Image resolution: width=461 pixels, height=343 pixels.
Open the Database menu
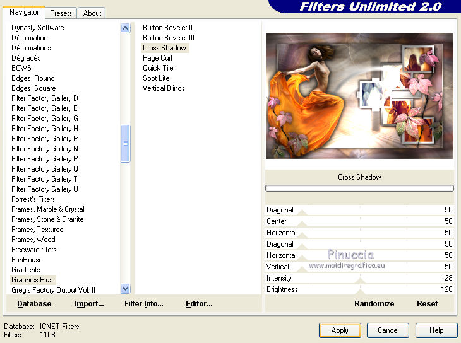[34, 304]
